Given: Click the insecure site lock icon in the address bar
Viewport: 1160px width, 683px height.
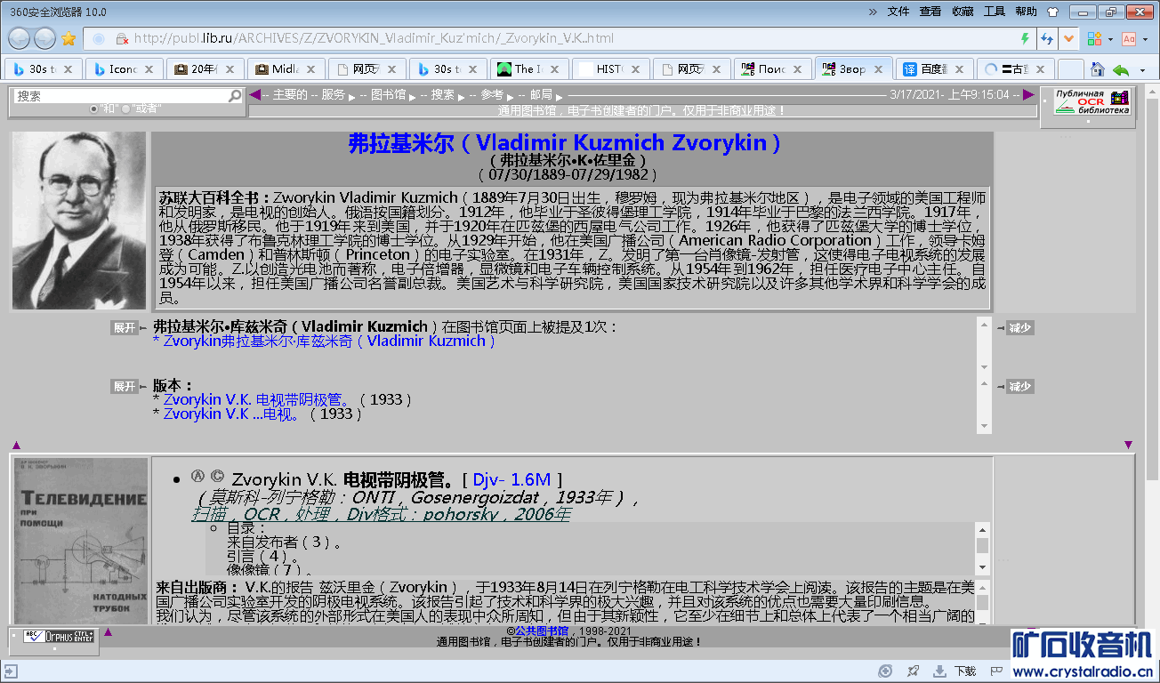Looking at the screenshot, I should click(x=123, y=39).
